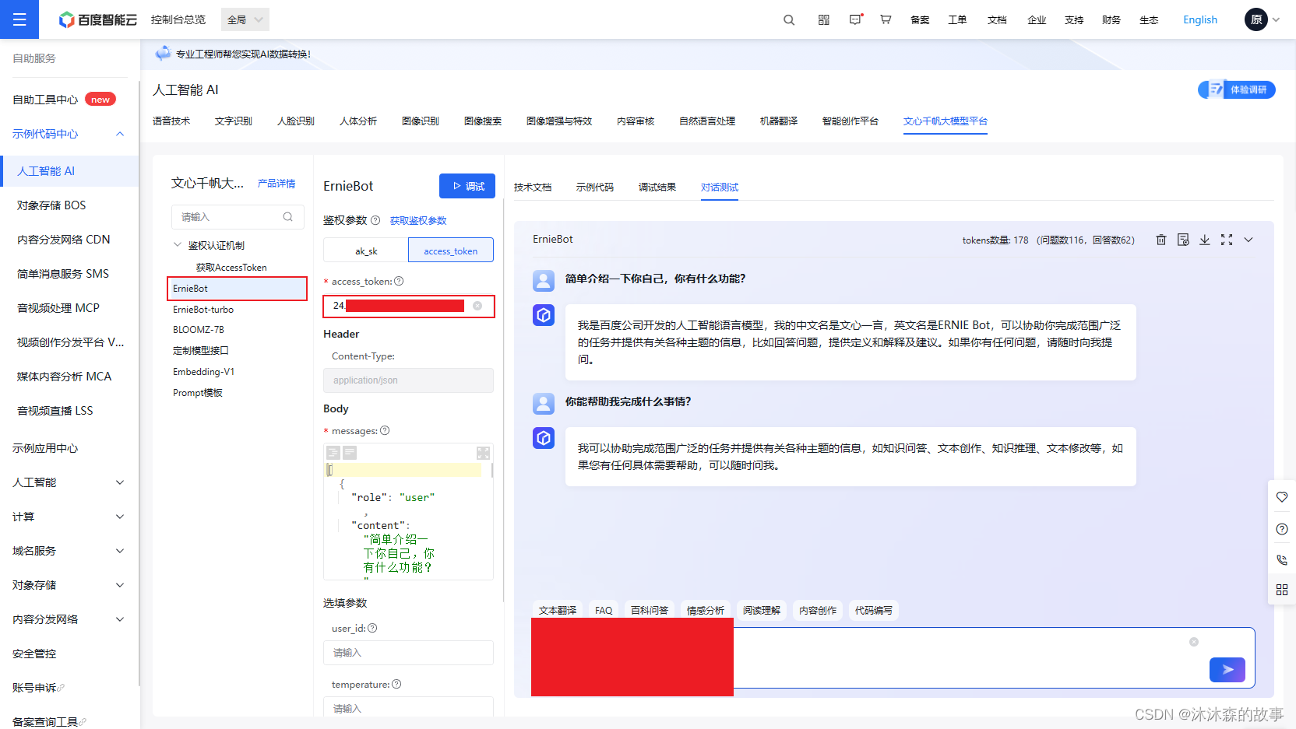Image resolution: width=1296 pixels, height=729 pixels.
Task: Click the phone contact icon on right sidebar
Action: click(1282, 559)
